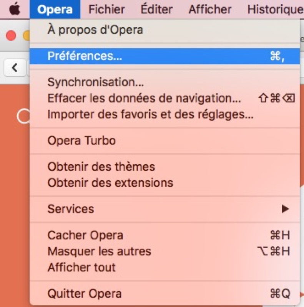
Task: Choose Obtenir des thèmes
Action: tap(101, 167)
